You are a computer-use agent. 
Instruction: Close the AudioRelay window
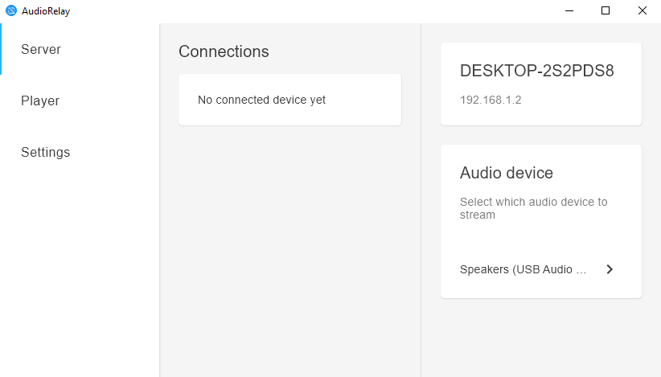click(642, 10)
